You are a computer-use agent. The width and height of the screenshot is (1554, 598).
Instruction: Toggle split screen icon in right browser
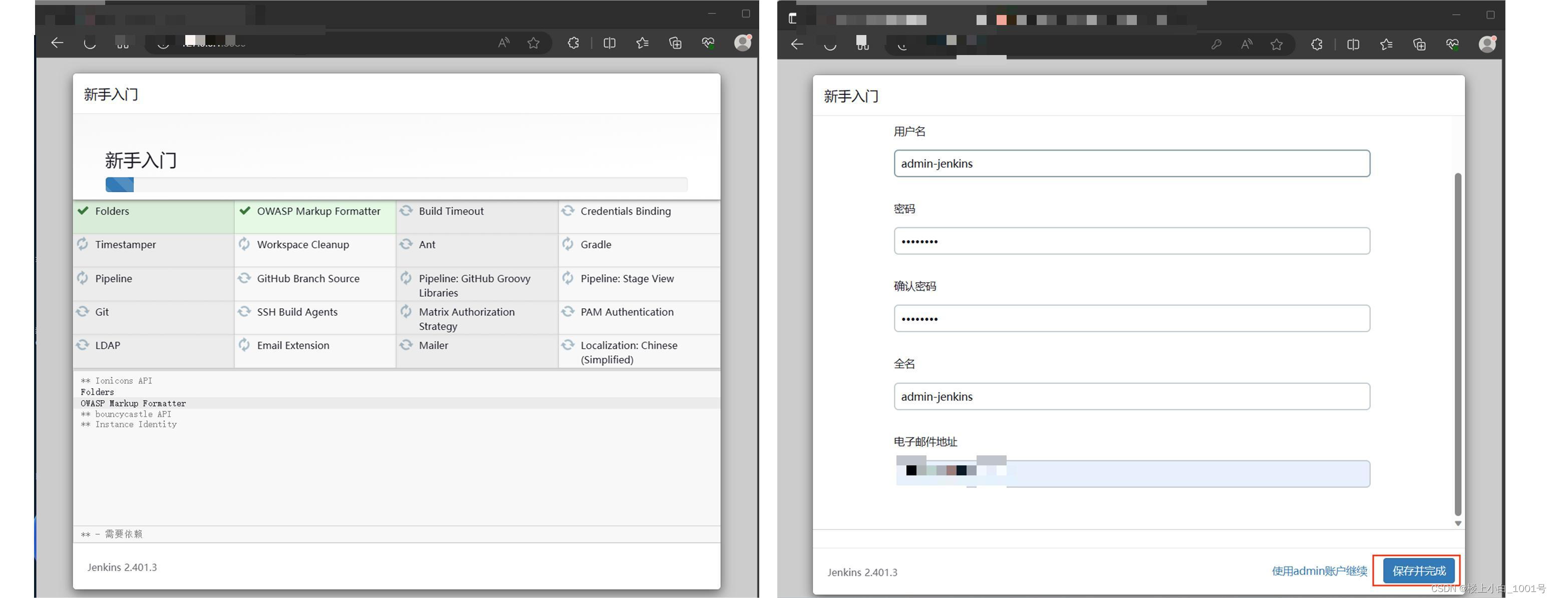1353,44
